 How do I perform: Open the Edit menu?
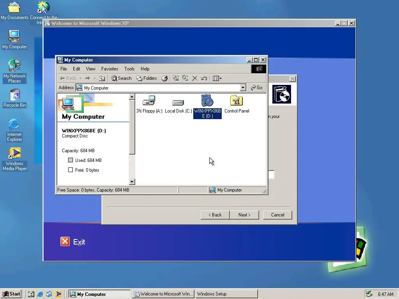coord(76,69)
